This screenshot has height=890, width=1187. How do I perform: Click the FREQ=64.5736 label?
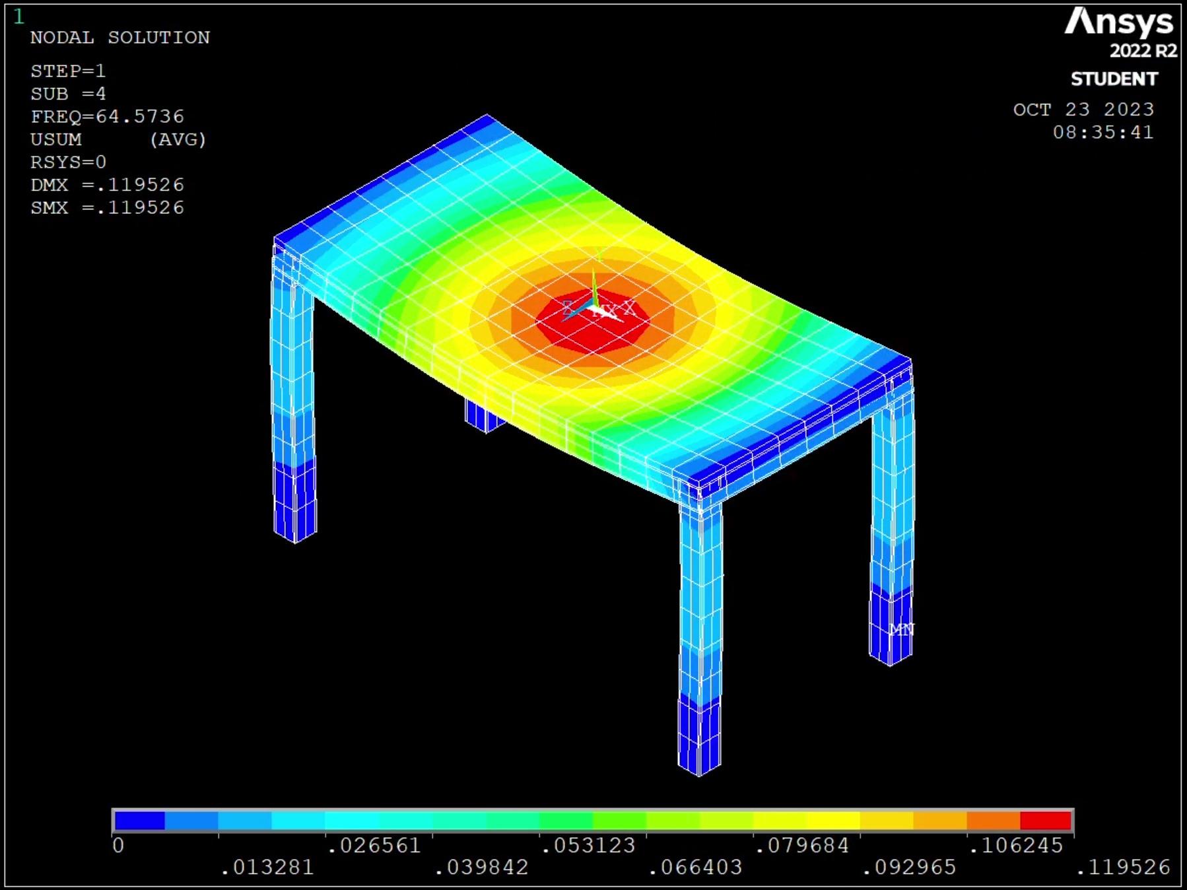(x=107, y=117)
